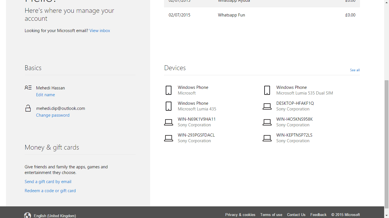Click the Mehedi Hassan name text
Viewport: 389px width, 218px height.
click(x=50, y=88)
